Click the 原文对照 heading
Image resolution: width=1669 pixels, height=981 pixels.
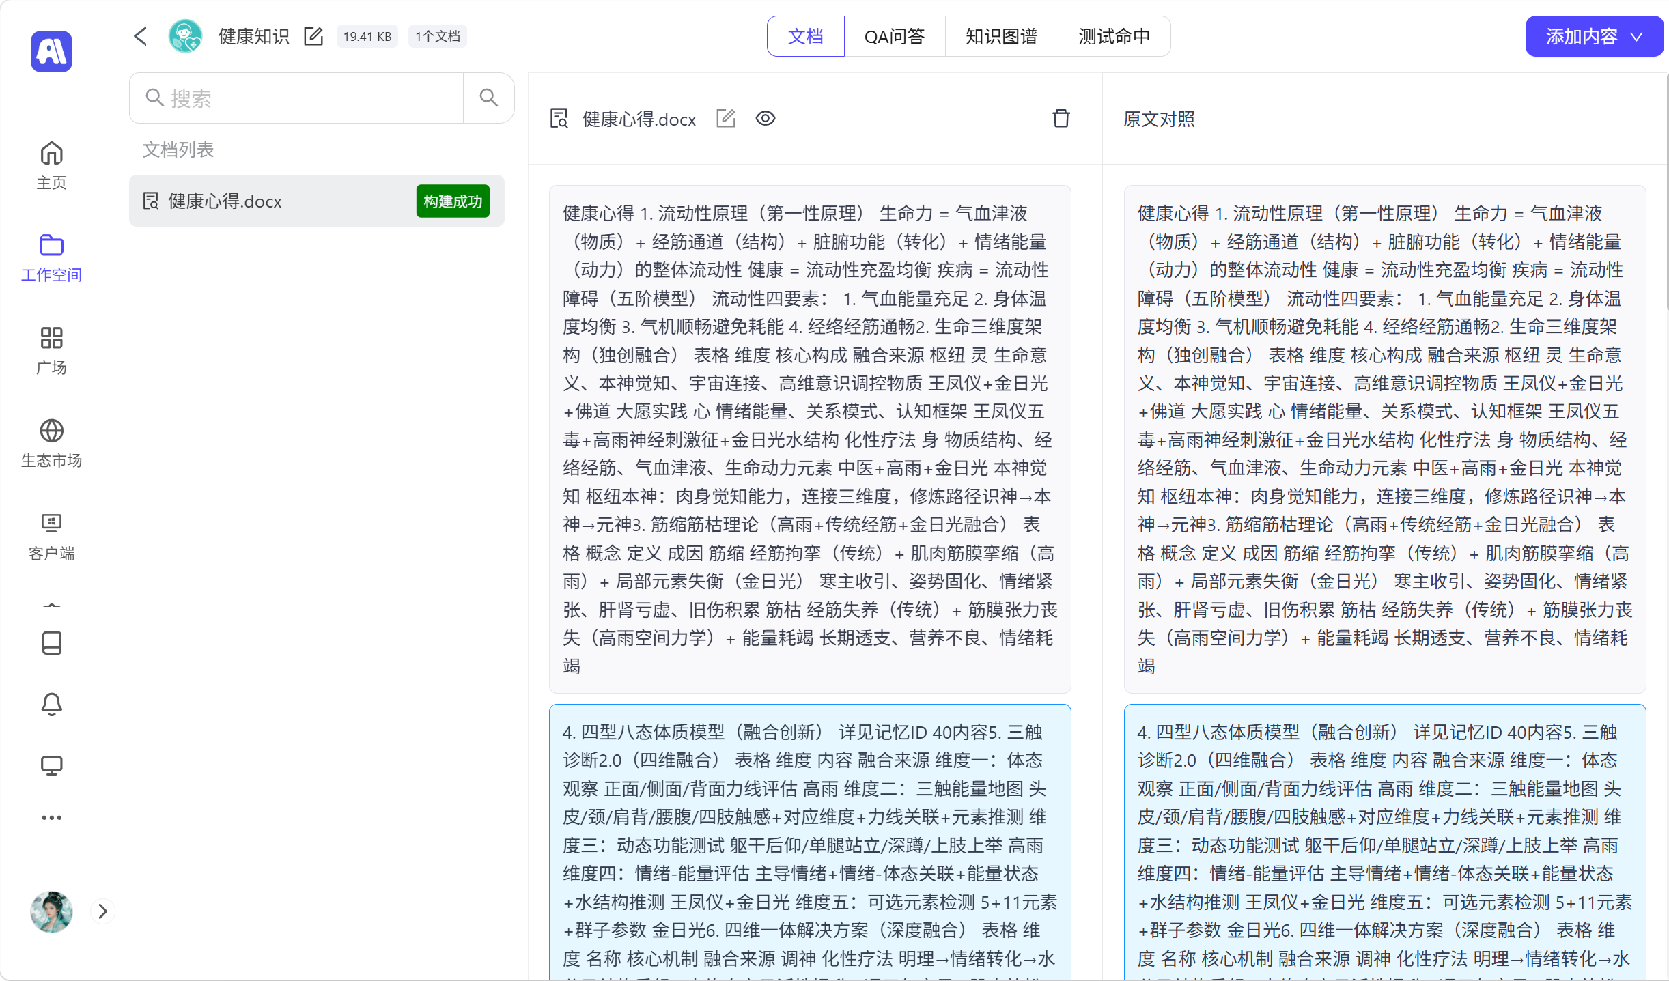(x=1159, y=119)
